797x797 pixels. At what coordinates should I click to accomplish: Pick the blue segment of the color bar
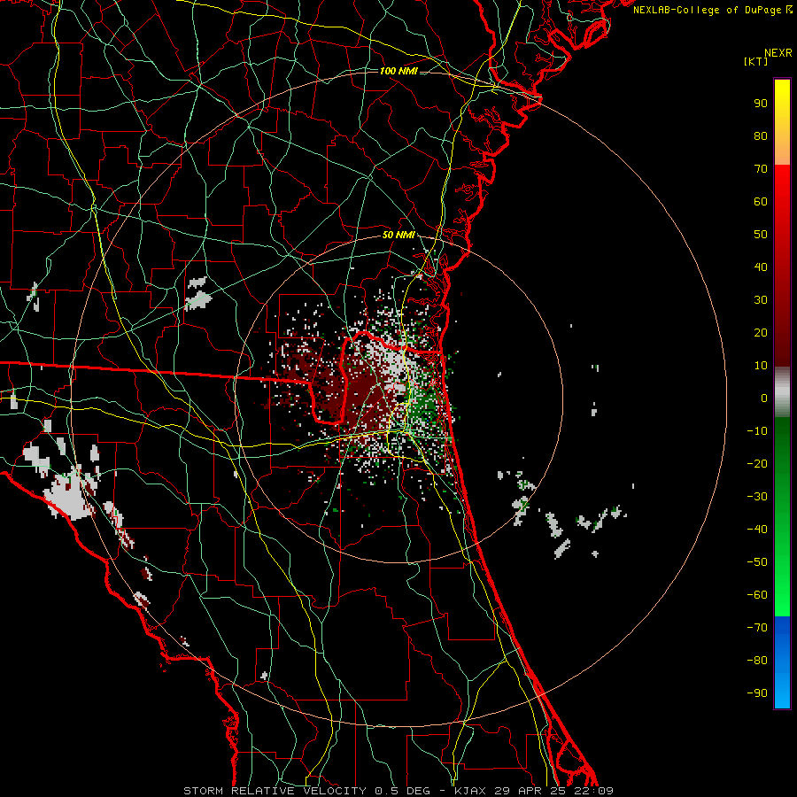coord(782,662)
